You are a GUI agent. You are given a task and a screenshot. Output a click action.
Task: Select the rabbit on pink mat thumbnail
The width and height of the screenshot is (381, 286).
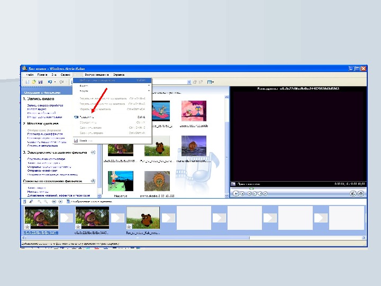tap(161, 111)
